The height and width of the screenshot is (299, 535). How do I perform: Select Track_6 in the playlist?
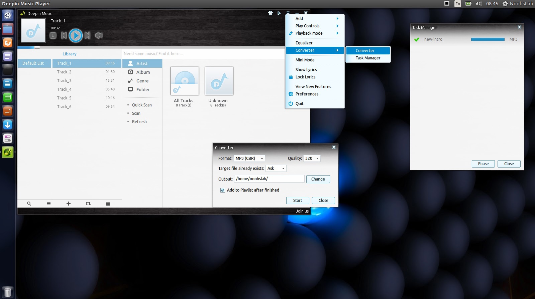pos(87,106)
